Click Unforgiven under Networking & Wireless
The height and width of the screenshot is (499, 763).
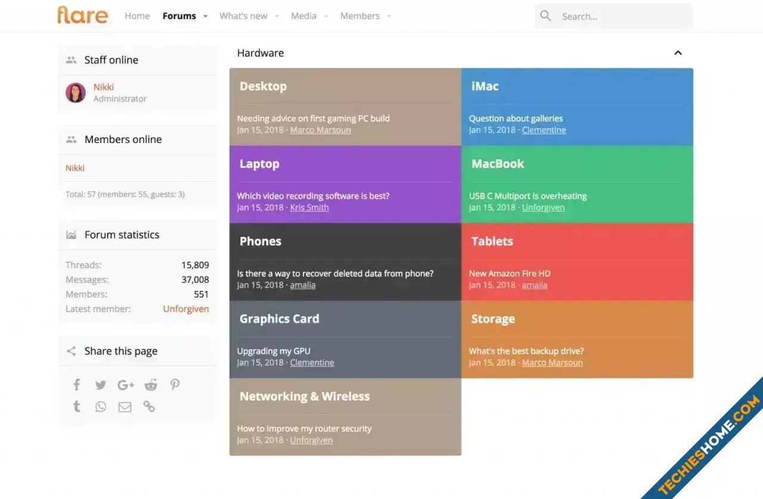pyautogui.click(x=311, y=440)
